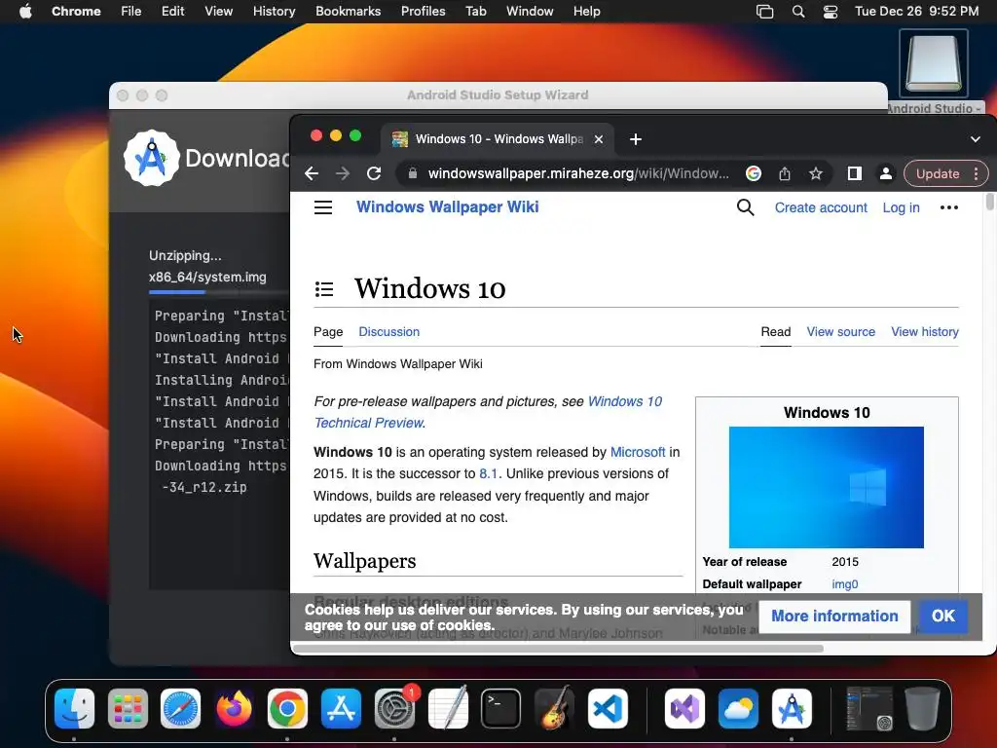Click the Chrome icon in the Dock
Image resolution: width=997 pixels, height=748 pixels.
tap(287, 709)
